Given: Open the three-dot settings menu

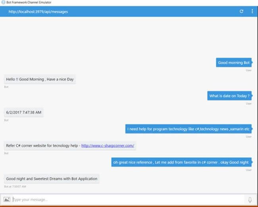Looking at the screenshot, I should 252,12.
